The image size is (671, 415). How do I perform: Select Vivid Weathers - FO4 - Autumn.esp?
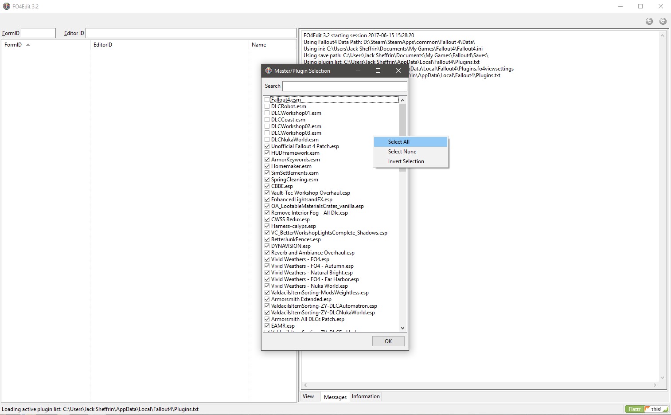click(x=312, y=266)
